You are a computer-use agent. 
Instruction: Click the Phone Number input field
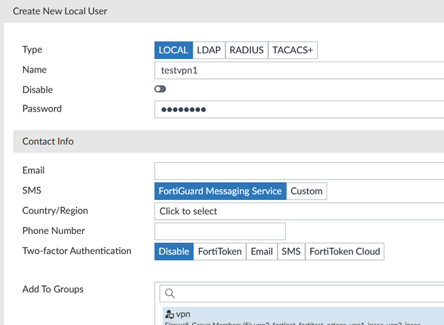(x=220, y=231)
